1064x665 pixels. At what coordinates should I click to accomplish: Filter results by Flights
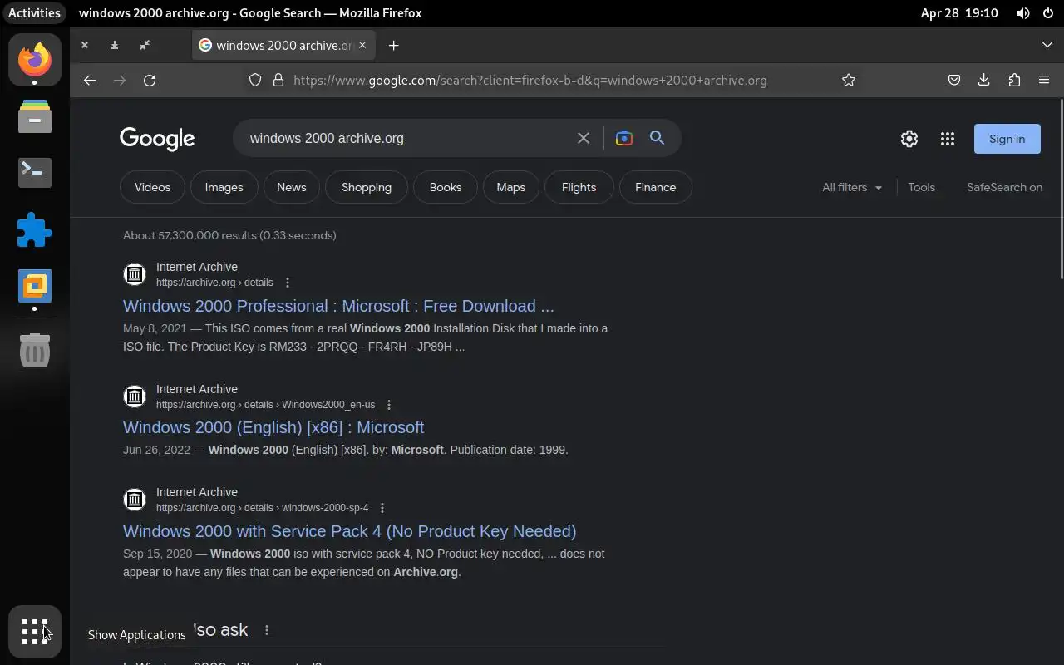pos(579,187)
